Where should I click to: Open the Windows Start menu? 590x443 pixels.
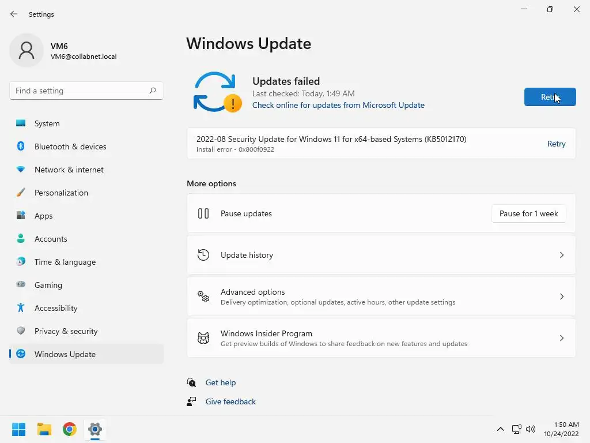(x=19, y=429)
